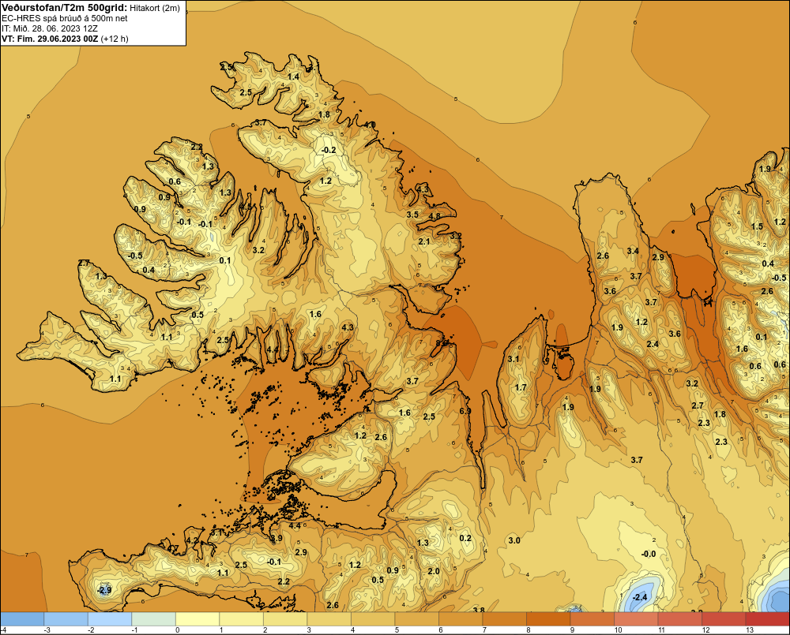Click the legend color band between 5 and 6
The width and height of the screenshot is (790, 635).
pyautogui.click(x=416, y=619)
